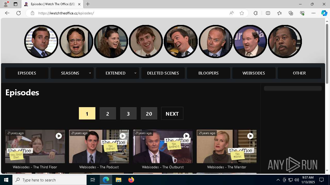Launch Firefox from the taskbar

point(131,180)
